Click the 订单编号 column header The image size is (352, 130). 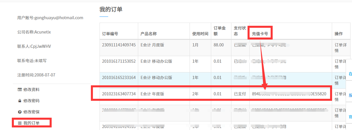coord(110,34)
